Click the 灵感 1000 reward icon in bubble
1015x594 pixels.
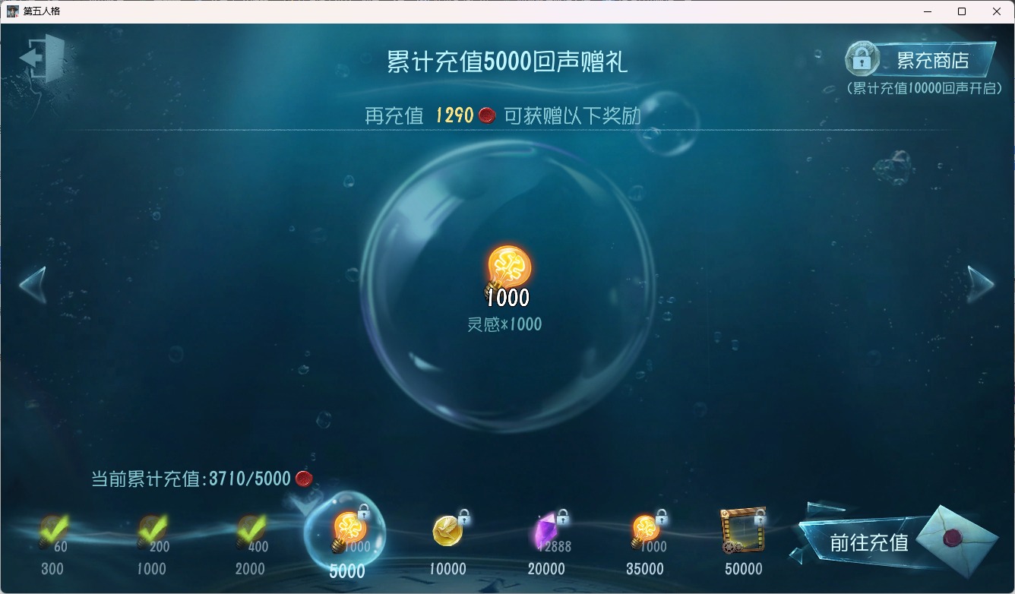point(508,275)
